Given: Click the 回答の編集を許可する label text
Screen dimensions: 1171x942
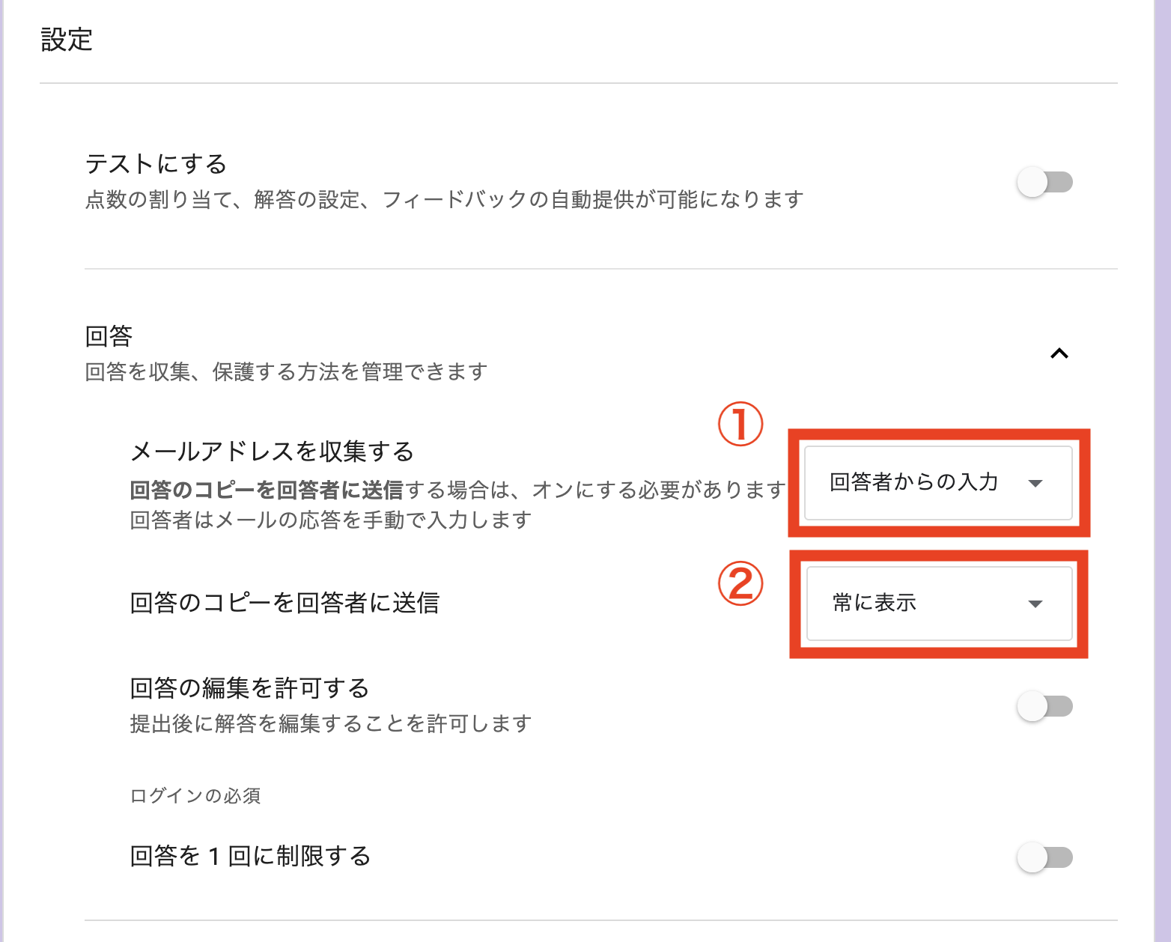Looking at the screenshot, I should click(249, 688).
